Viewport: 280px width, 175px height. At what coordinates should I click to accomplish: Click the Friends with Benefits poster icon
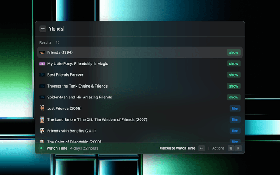point(42,131)
